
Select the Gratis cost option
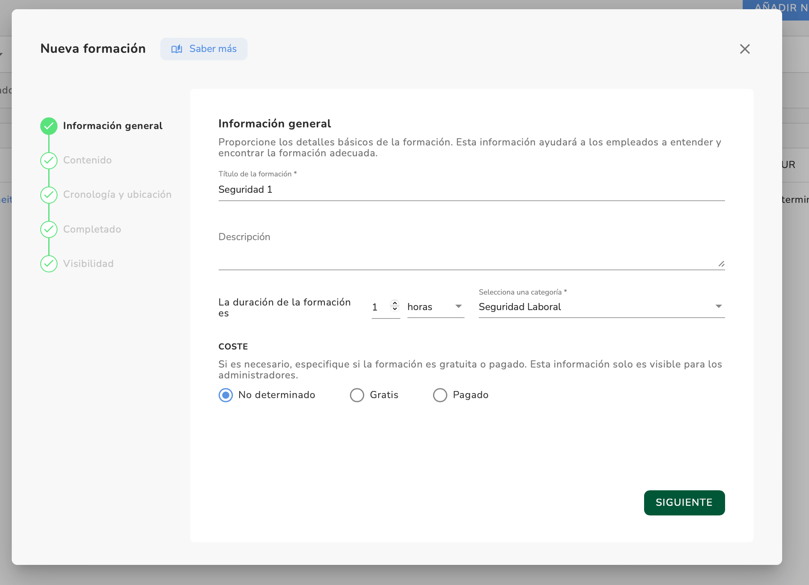(x=357, y=395)
